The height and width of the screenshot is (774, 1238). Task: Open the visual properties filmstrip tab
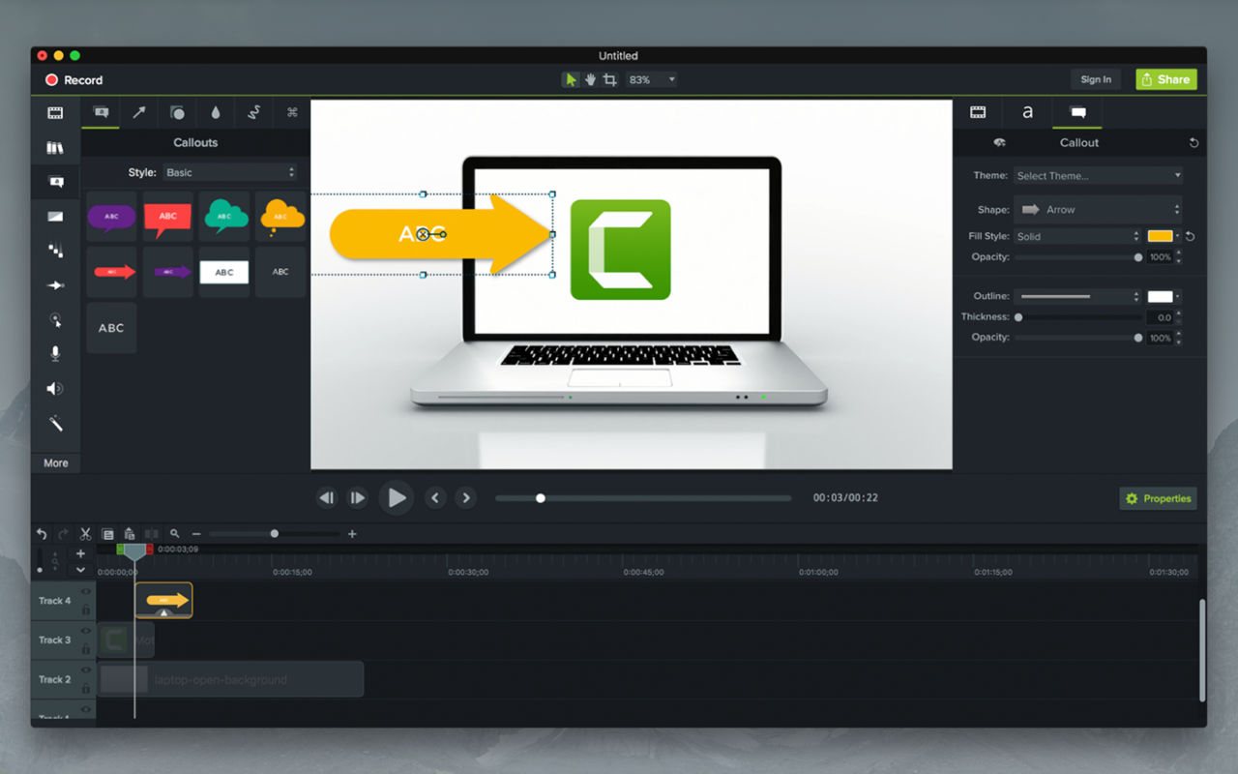[x=978, y=112]
